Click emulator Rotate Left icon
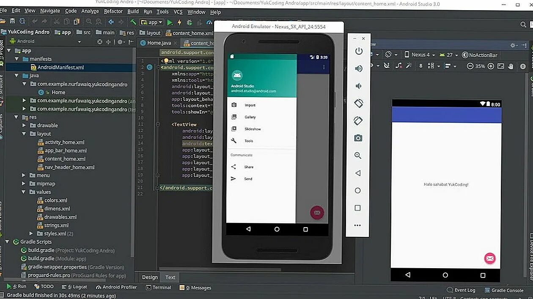 click(x=358, y=103)
